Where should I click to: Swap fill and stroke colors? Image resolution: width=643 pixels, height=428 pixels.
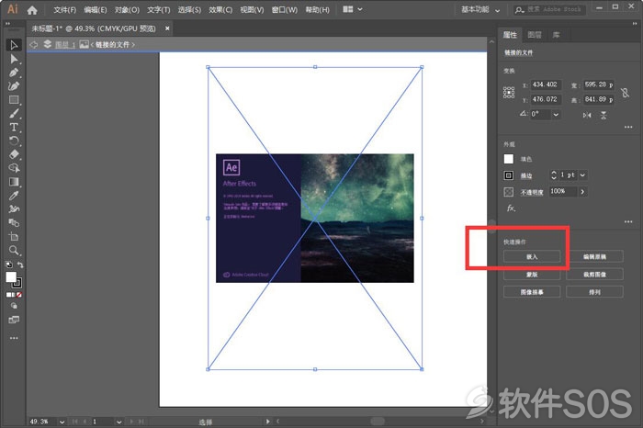[x=20, y=265]
